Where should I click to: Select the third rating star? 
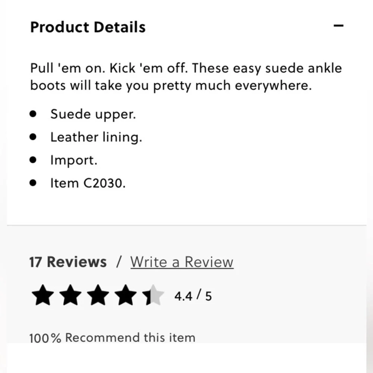click(98, 295)
